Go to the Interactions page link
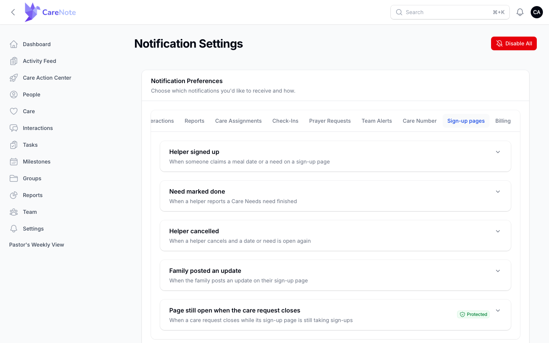Viewport: 549px width, 343px height. coord(38,128)
